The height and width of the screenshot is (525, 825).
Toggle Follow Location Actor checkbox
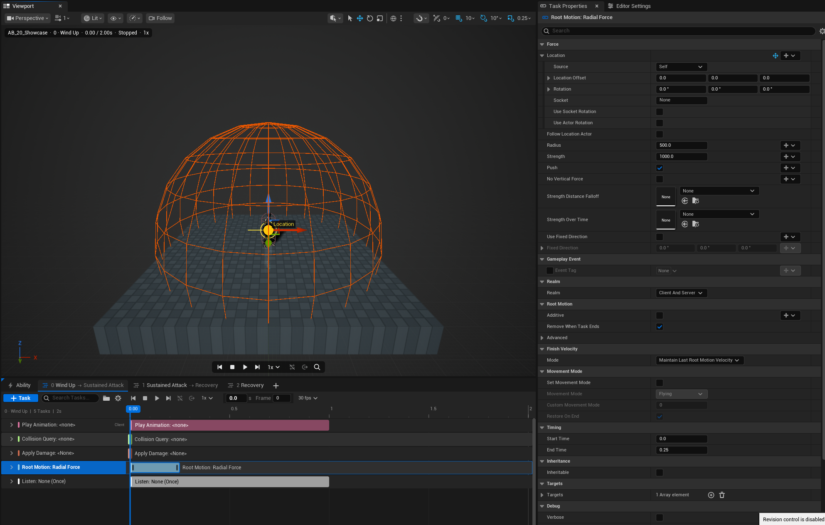coord(660,134)
